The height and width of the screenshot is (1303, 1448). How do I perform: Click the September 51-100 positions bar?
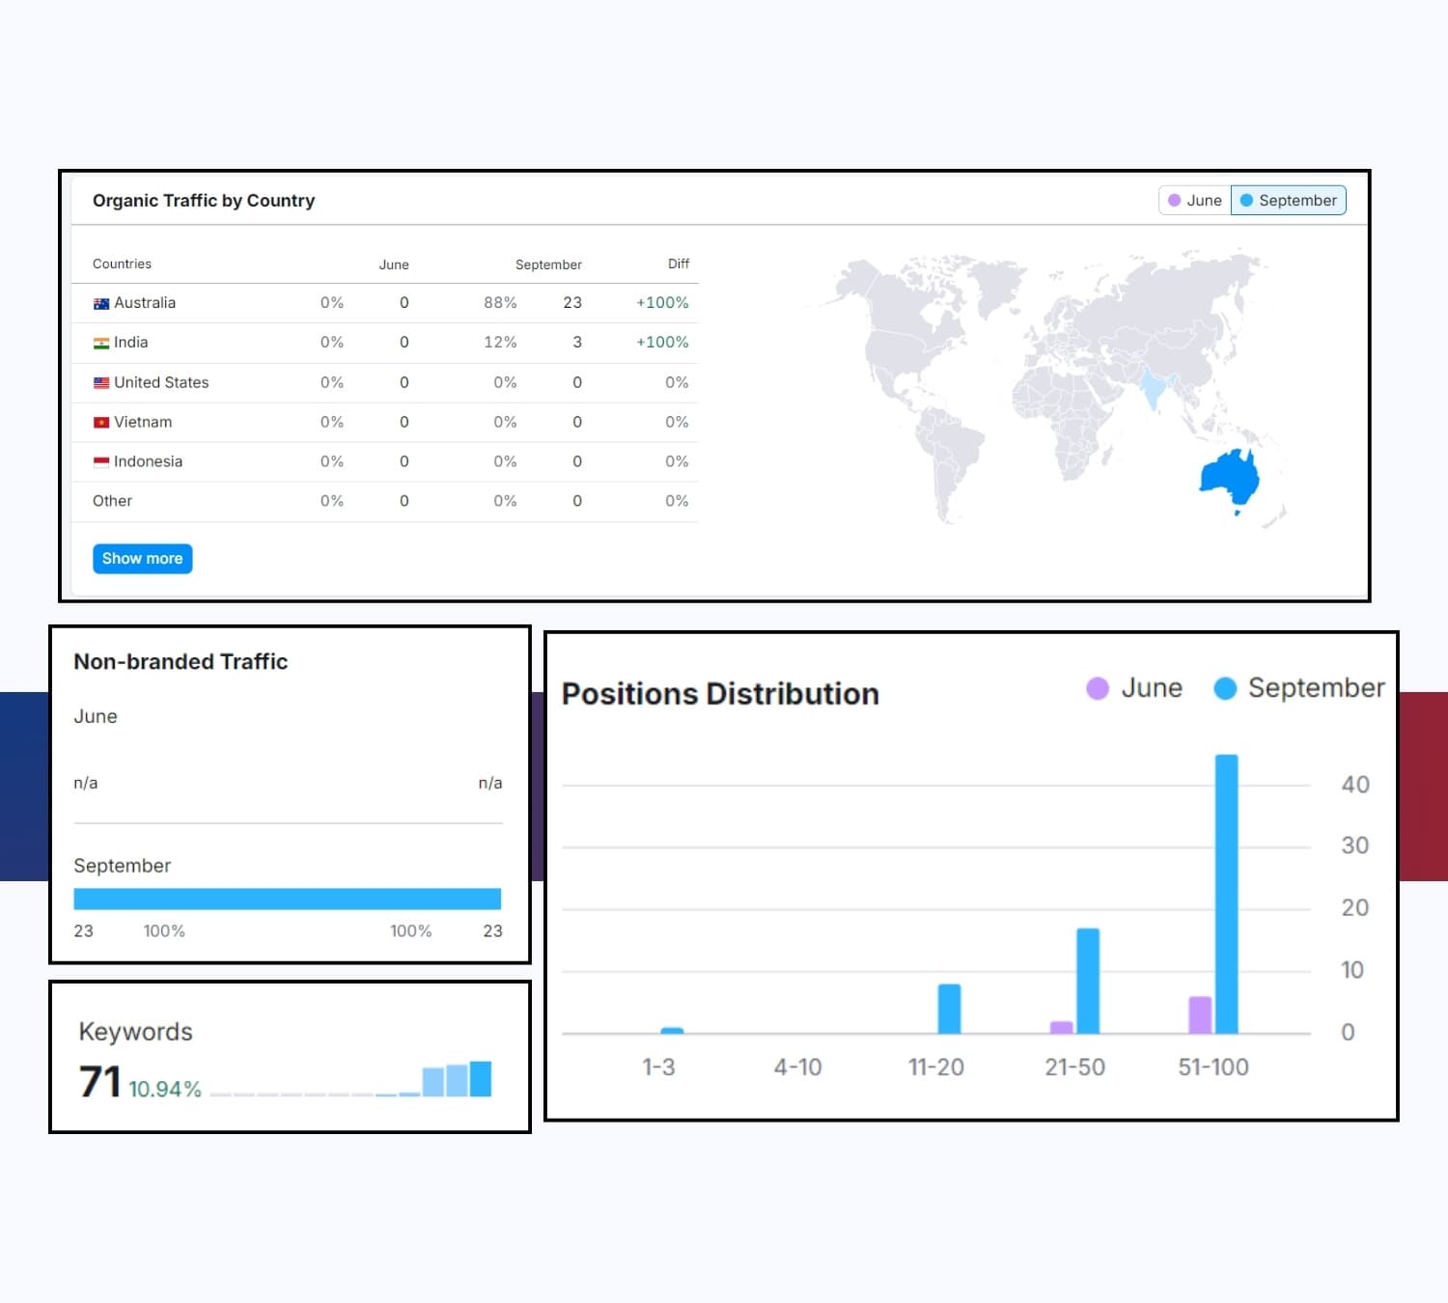1226,894
